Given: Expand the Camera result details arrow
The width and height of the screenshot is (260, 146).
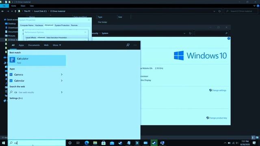Looking at the screenshot, I should pos(62,75).
